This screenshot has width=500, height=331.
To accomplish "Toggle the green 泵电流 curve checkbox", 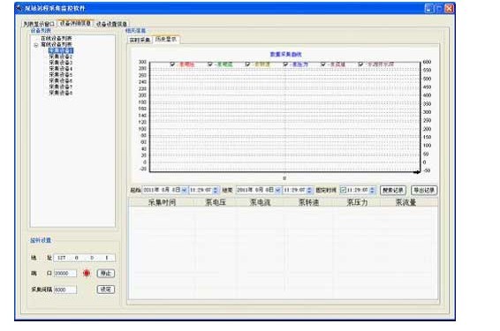I will (210, 64).
